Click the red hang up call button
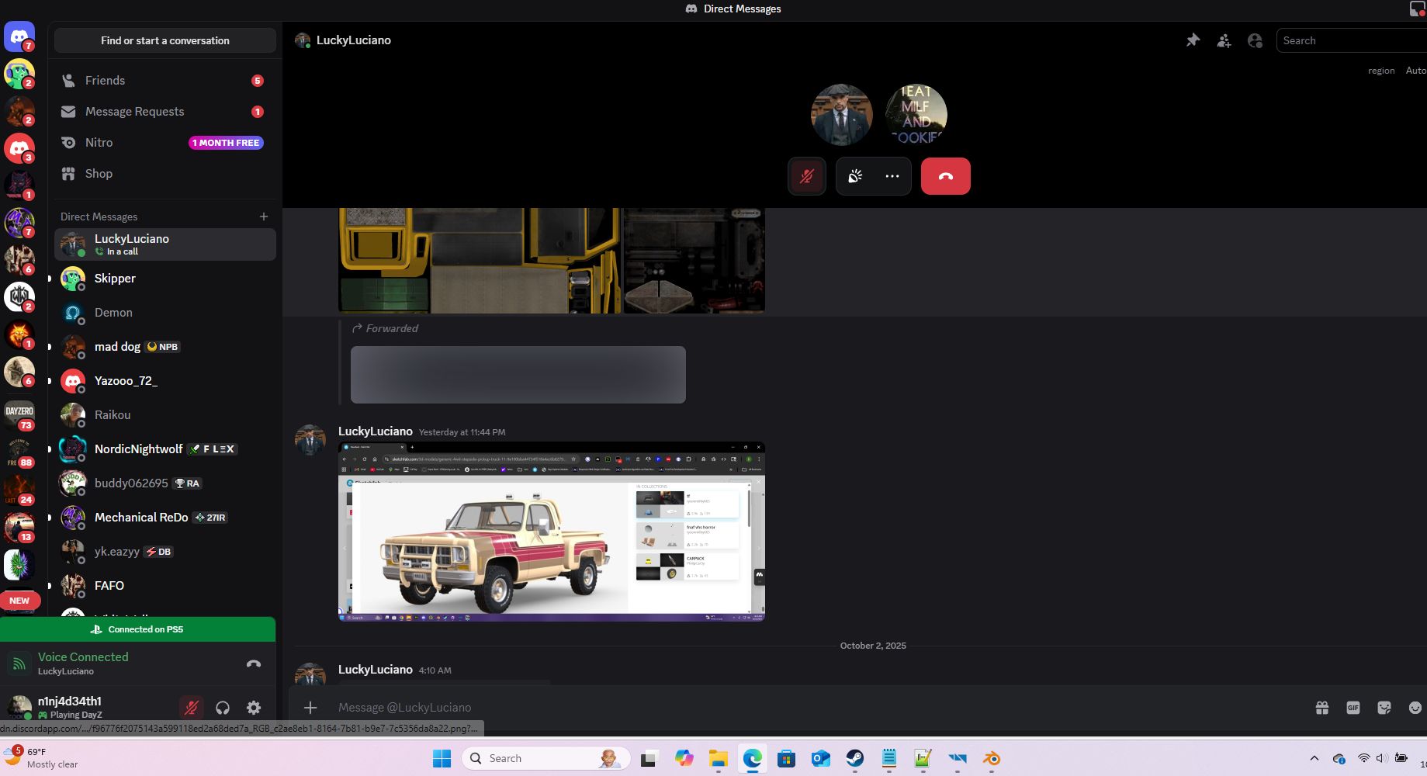1427x776 pixels. [x=945, y=176]
